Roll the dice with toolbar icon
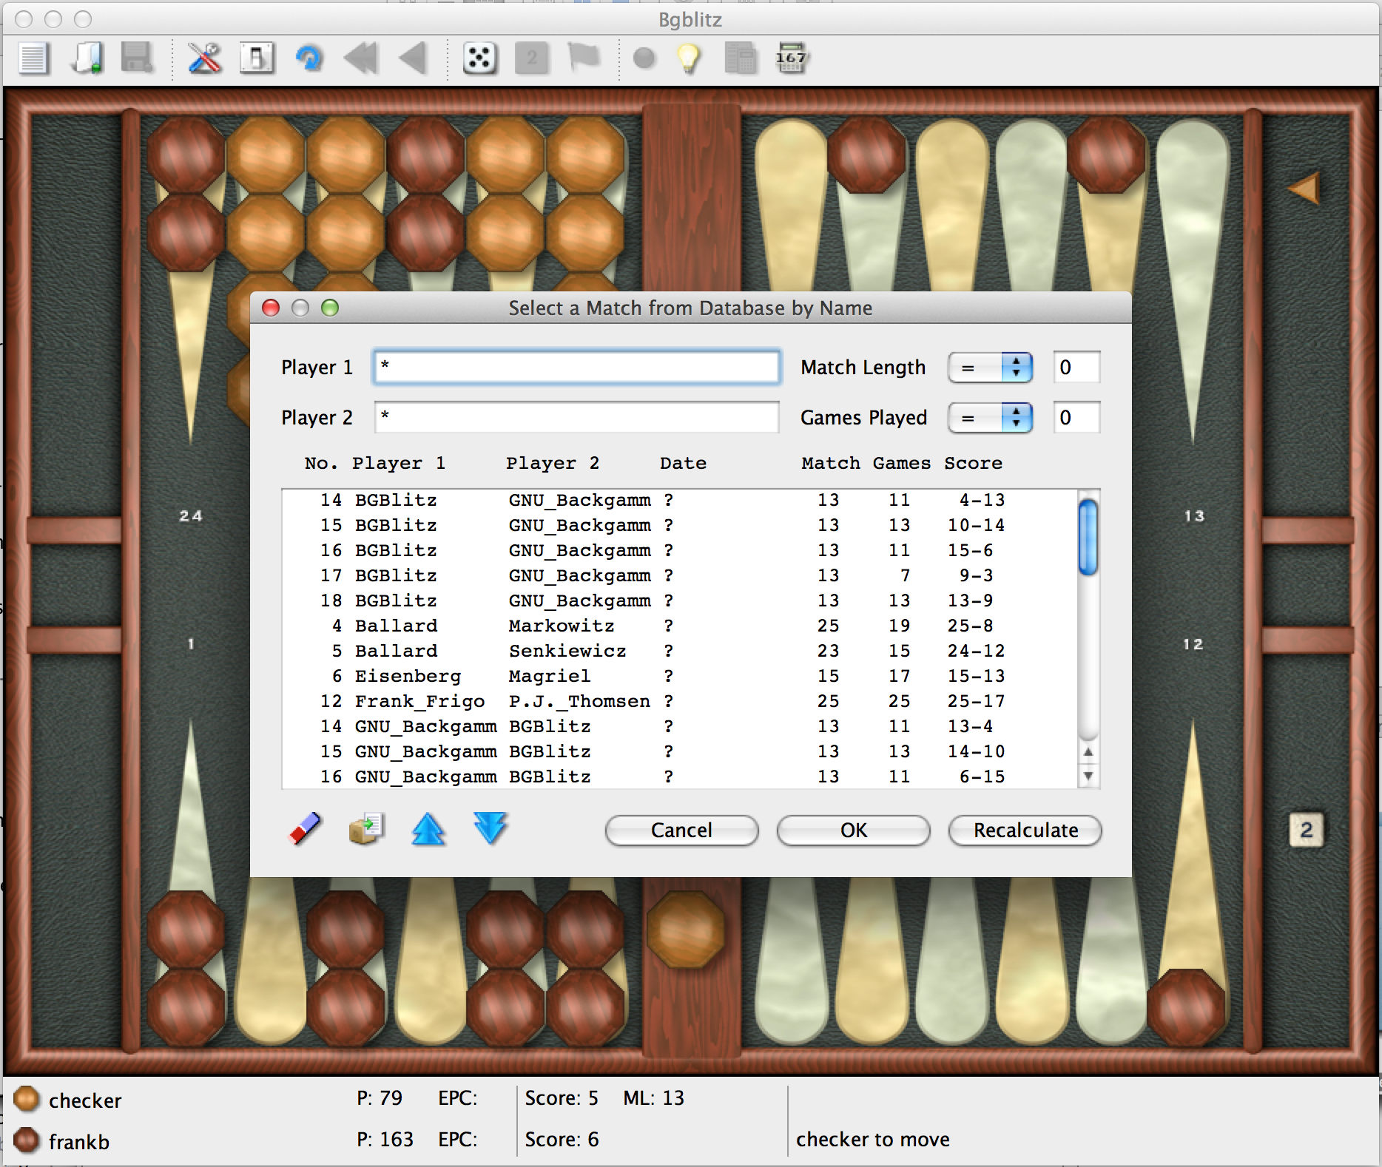The width and height of the screenshot is (1382, 1167). coord(479,58)
